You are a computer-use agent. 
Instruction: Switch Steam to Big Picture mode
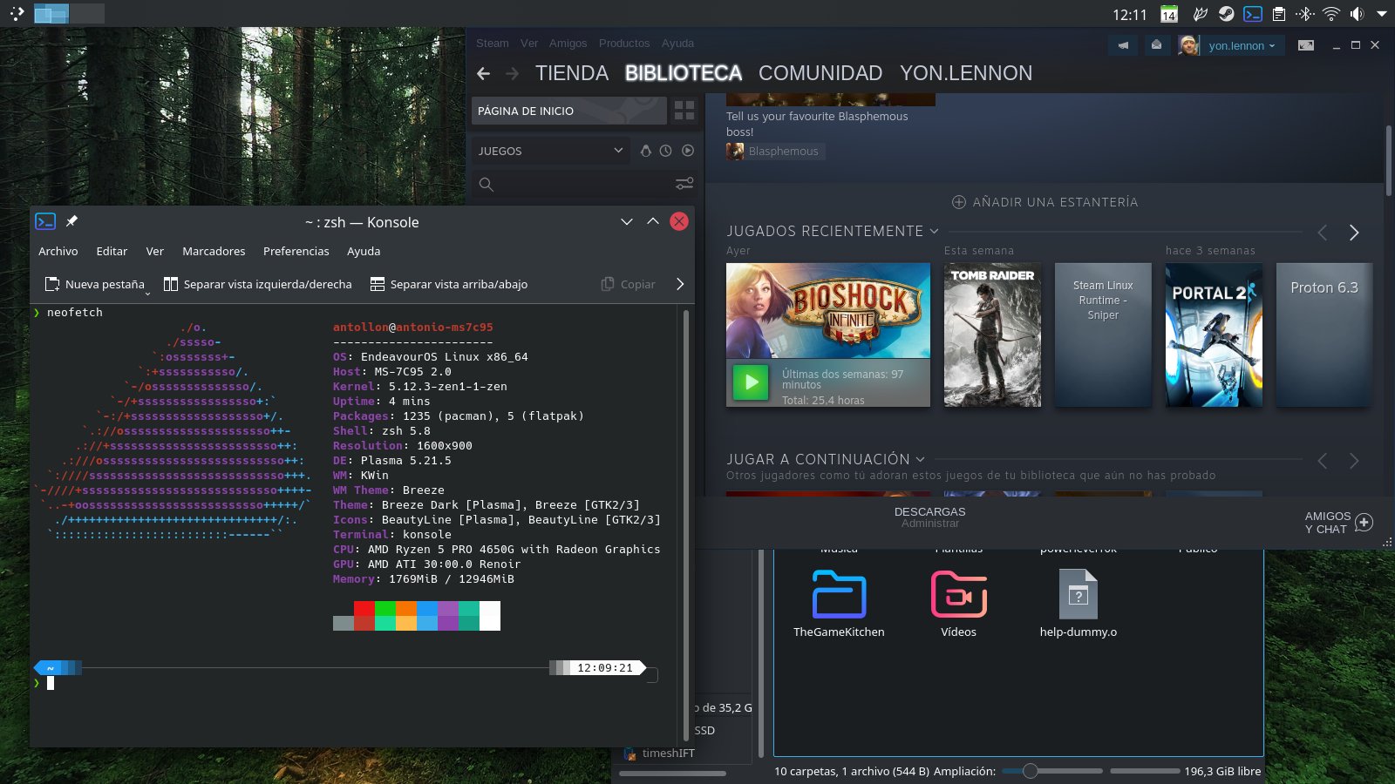1305,45
